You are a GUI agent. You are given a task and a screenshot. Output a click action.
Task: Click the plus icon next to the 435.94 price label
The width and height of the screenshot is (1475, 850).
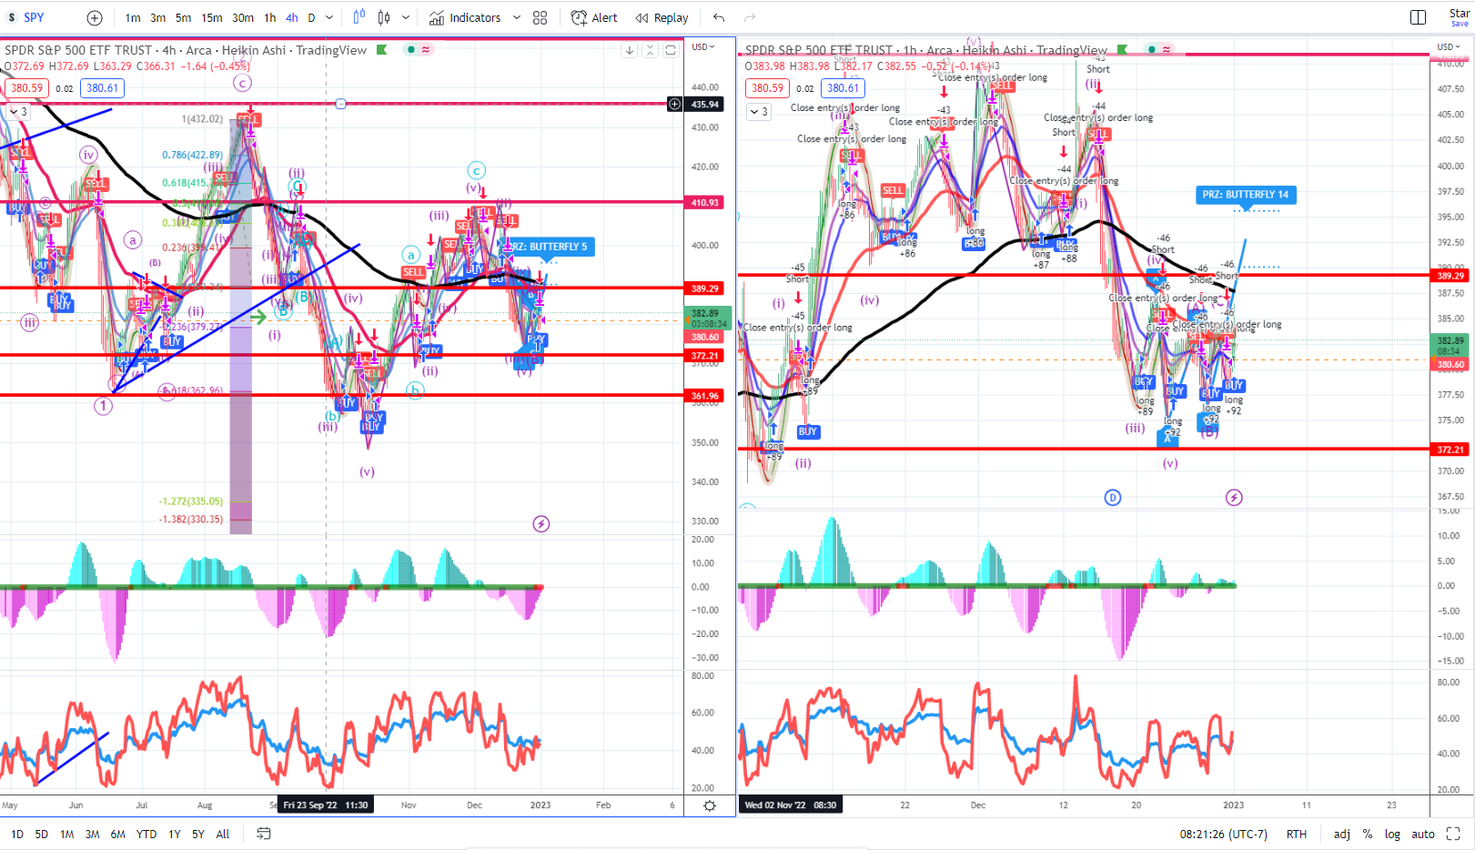coord(674,104)
